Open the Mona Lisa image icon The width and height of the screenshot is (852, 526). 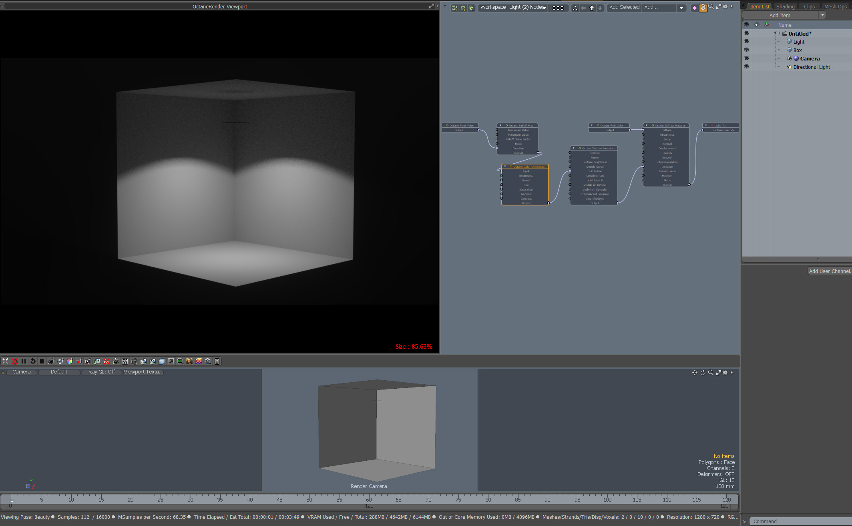point(189,361)
